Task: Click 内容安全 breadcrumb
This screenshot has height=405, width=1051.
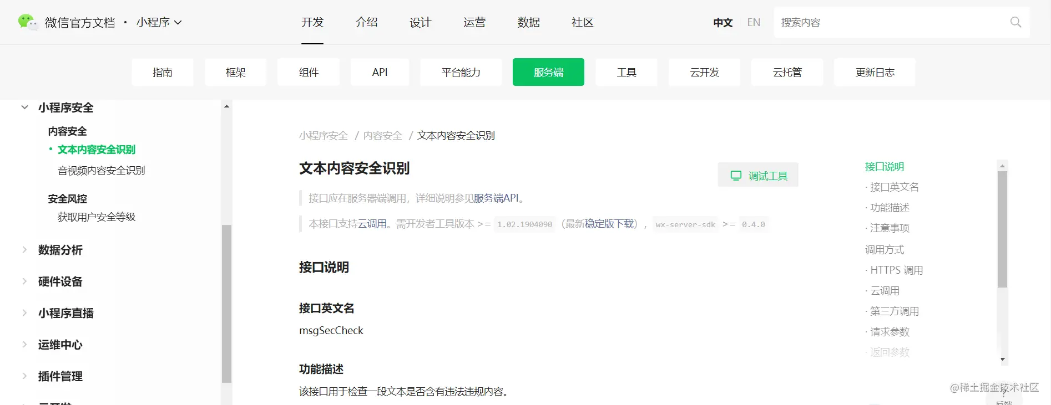Action: [382, 136]
